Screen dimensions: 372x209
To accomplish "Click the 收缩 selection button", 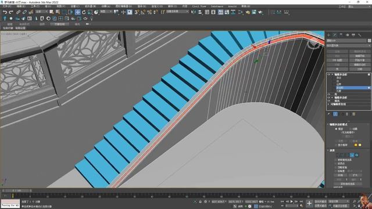I will point(340,175).
